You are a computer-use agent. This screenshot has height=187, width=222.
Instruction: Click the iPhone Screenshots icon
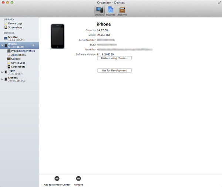click(9, 67)
